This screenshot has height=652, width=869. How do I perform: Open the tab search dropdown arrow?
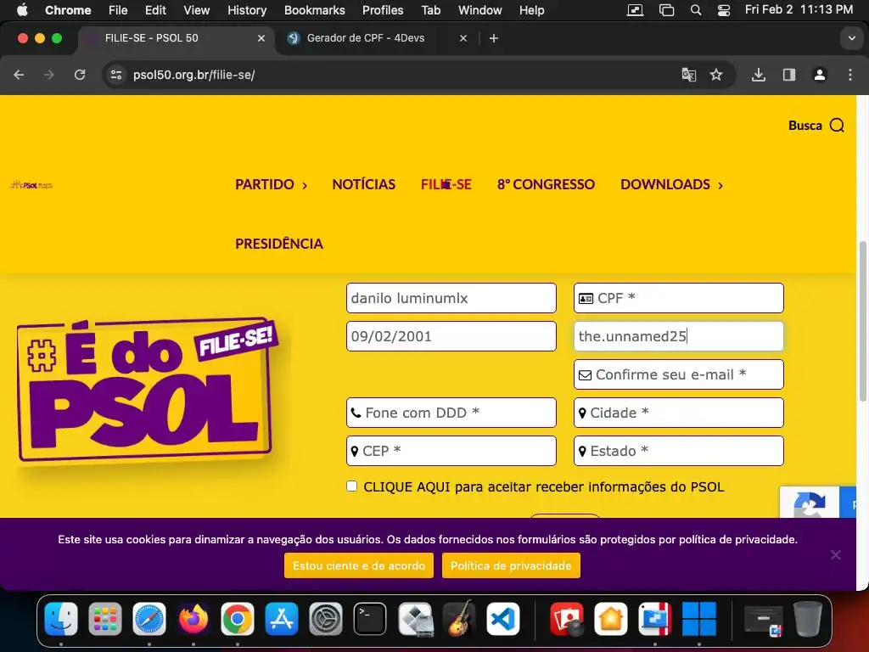click(x=851, y=38)
